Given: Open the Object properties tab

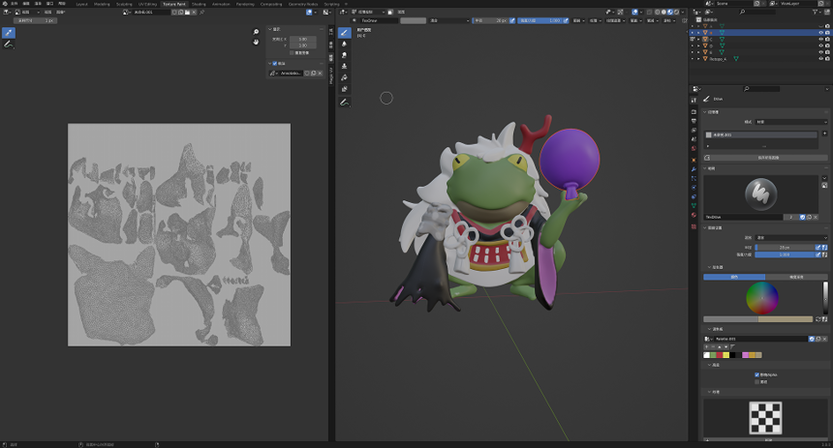Looking at the screenshot, I should pyautogui.click(x=694, y=160).
